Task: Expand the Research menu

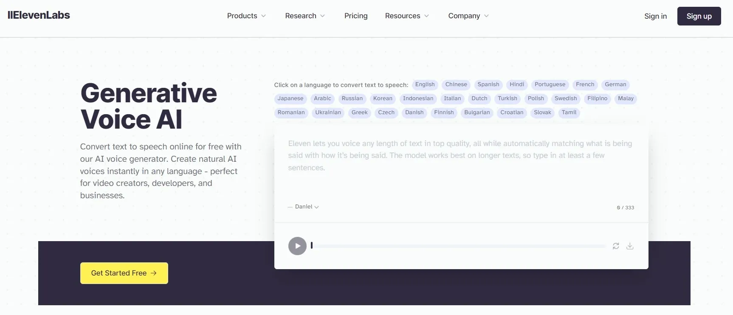Action: click(305, 16)
